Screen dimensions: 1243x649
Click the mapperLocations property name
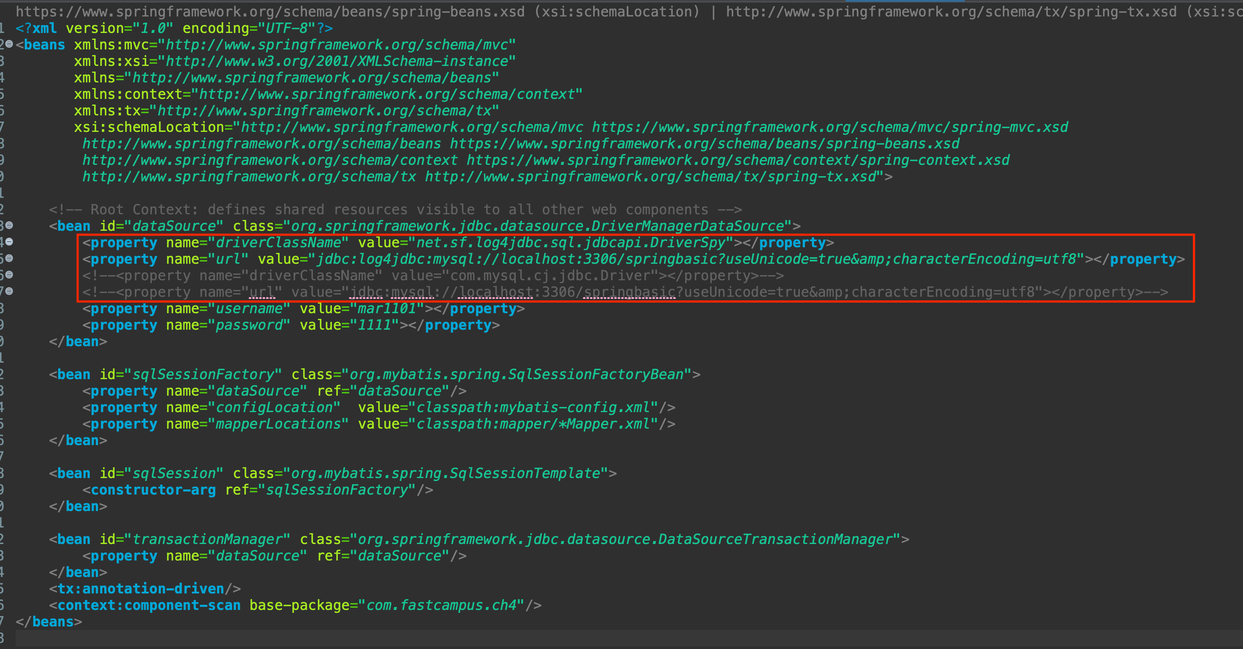click(278, 424)
